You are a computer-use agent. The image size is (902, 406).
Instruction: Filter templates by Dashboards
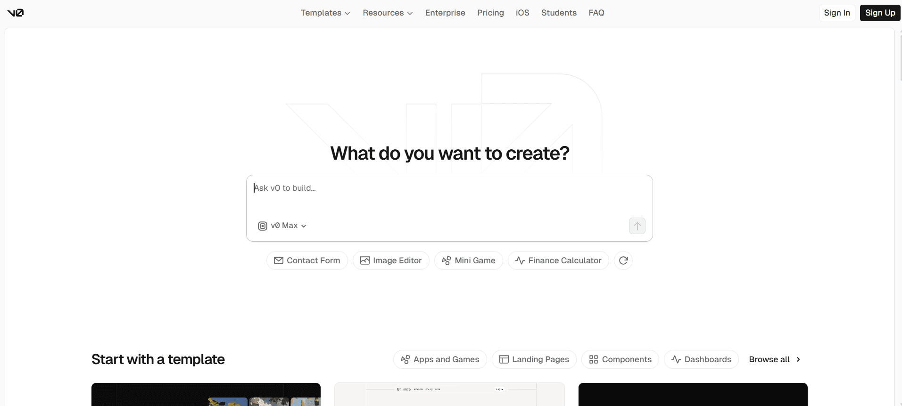701,359
